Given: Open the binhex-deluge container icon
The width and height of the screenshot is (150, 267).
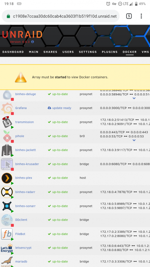Looking at the screenshot, I should [x=7, y=95].
